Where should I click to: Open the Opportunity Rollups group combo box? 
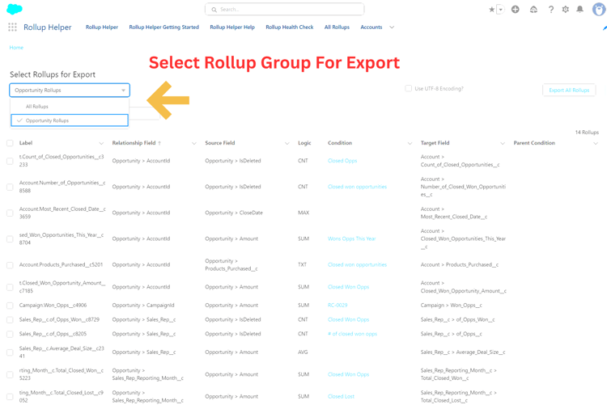[70, 90]
